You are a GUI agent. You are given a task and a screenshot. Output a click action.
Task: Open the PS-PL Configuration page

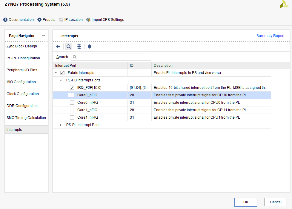pos(23,58)
